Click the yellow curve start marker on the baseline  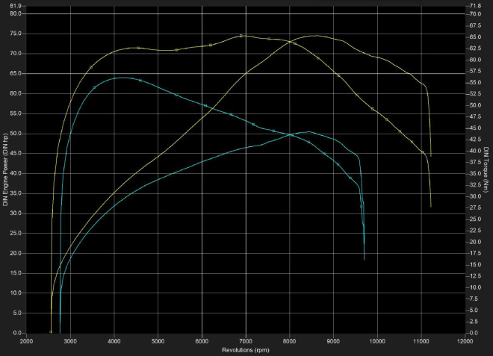[x=51, y=331]
